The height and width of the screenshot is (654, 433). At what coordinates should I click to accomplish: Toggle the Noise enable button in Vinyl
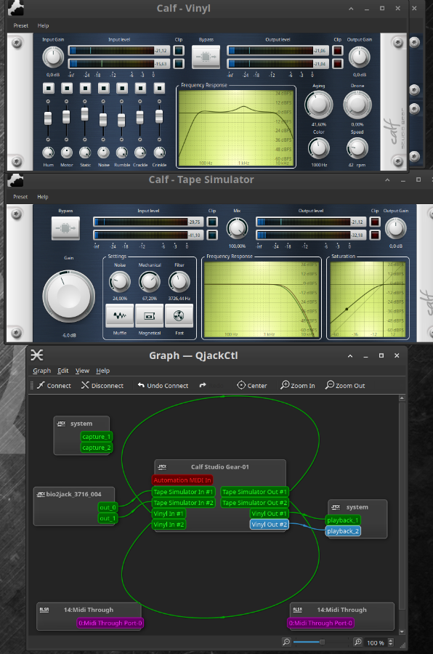pos(103,88)
